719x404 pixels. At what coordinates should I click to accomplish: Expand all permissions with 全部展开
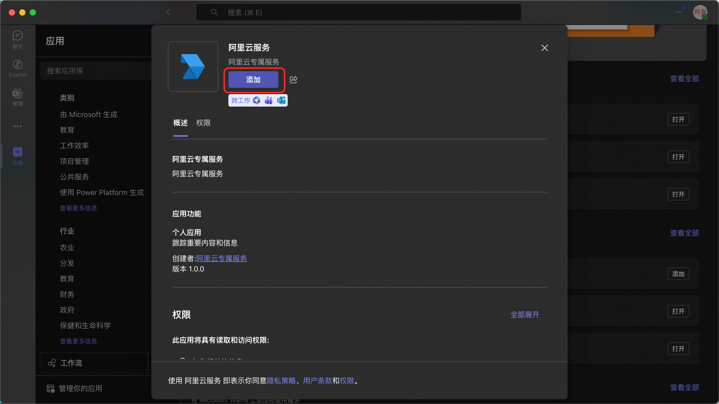(524, 315)
